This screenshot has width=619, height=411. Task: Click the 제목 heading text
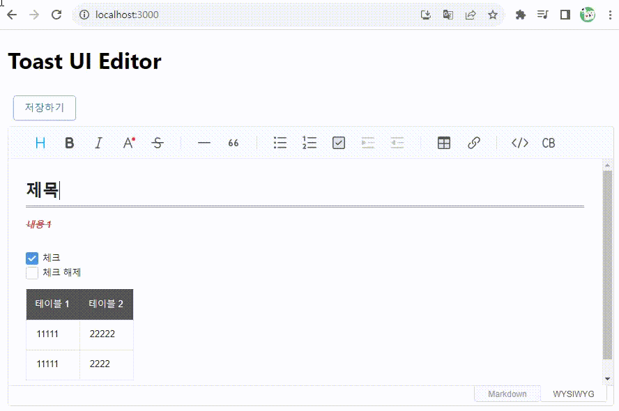[43, 189]
